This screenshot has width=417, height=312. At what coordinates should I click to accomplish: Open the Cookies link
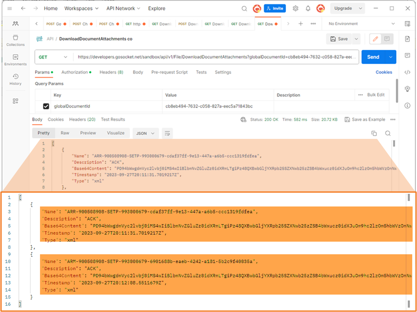[384, 72]
